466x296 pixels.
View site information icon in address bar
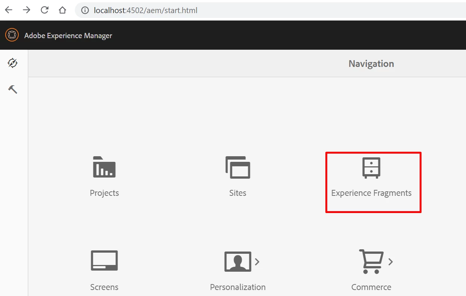coord(85,10)
